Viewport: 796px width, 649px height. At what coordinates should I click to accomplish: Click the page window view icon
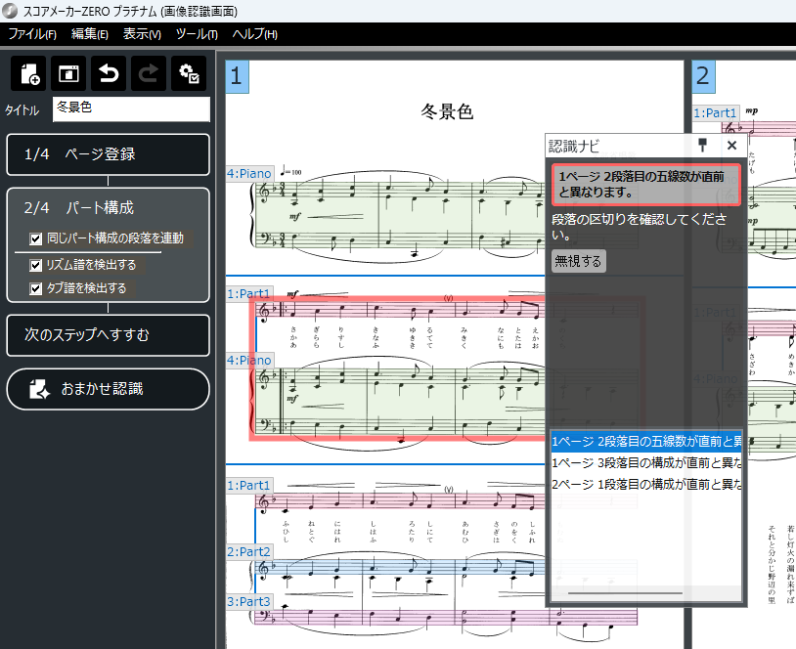[68, 74]
